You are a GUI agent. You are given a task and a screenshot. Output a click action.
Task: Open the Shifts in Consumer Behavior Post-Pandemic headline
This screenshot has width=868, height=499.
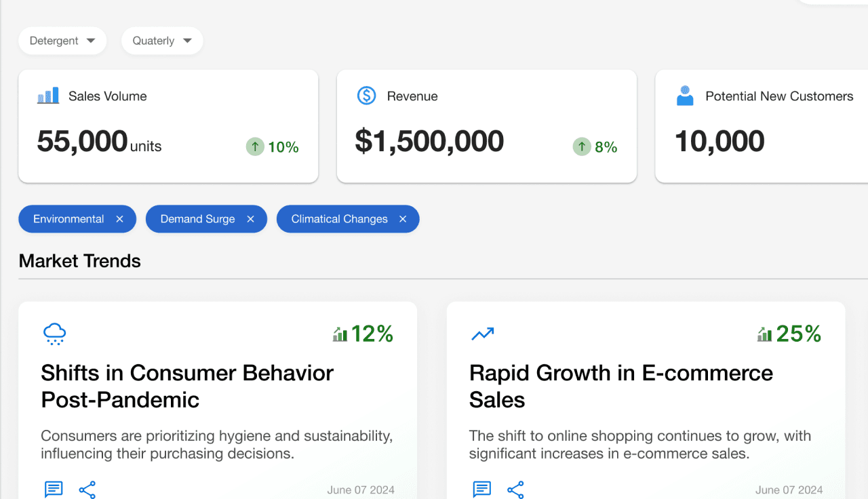pyautogui.click(x=187, y=386)
